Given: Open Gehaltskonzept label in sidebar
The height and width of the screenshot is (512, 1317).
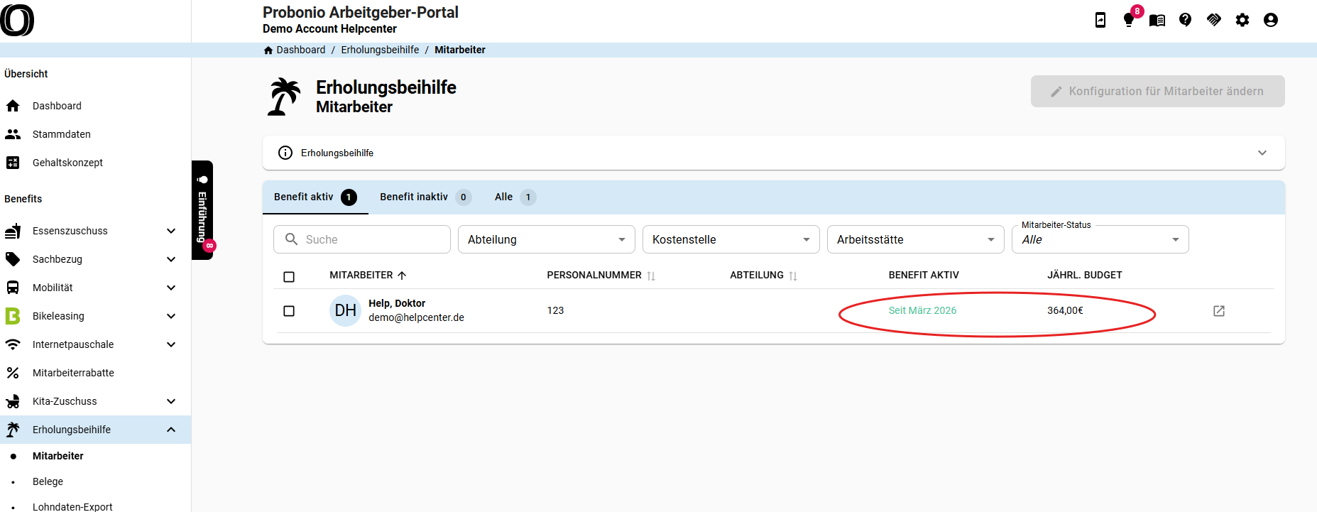Looking at the screenshot, I should 67,163.
